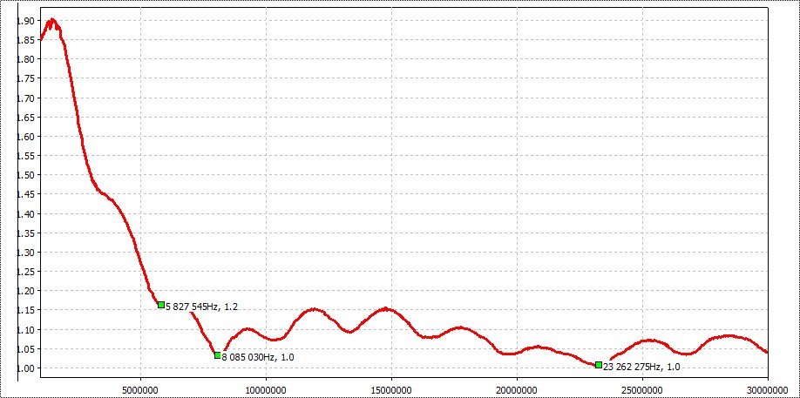Click the green marker at 8 085 030Hz
The image size is (800, 398).
click(218, 355)
